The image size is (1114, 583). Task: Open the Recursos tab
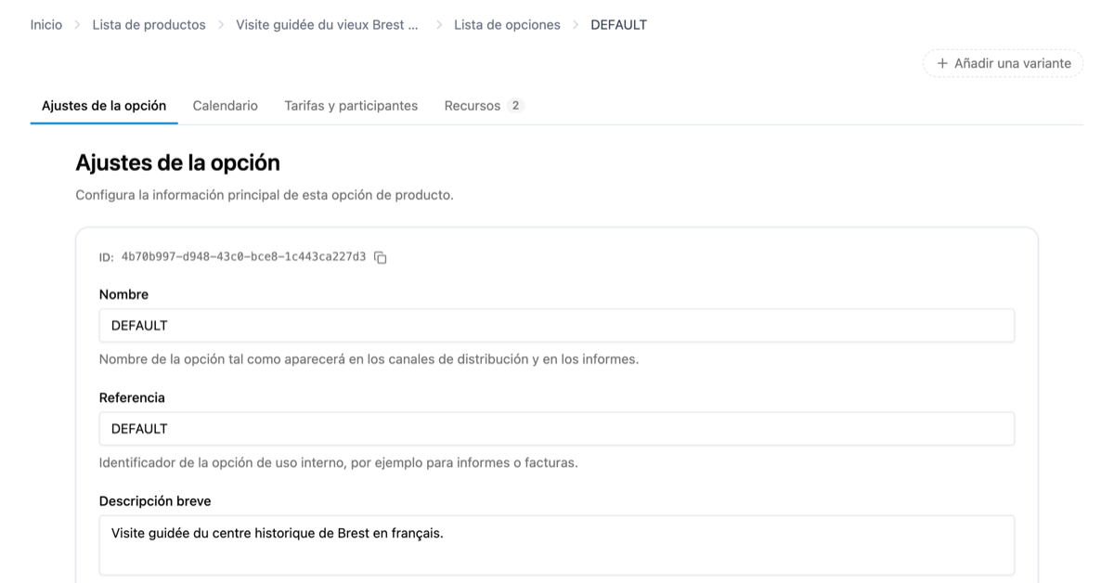(484, 106)
